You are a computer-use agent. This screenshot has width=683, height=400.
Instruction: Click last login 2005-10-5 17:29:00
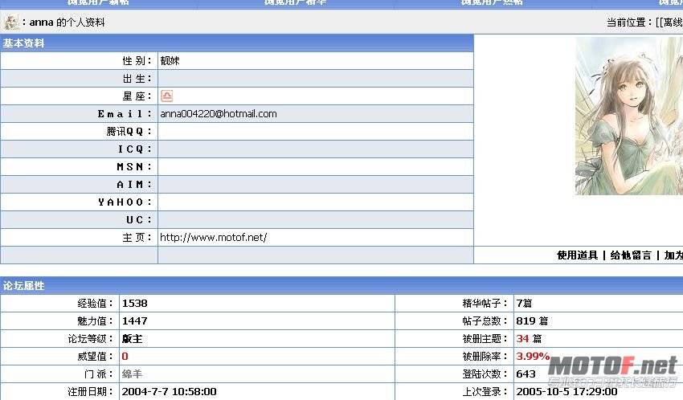pos(566,392)
